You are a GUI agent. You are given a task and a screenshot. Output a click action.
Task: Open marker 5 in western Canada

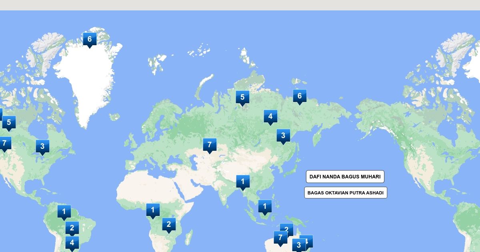[9, 123]
